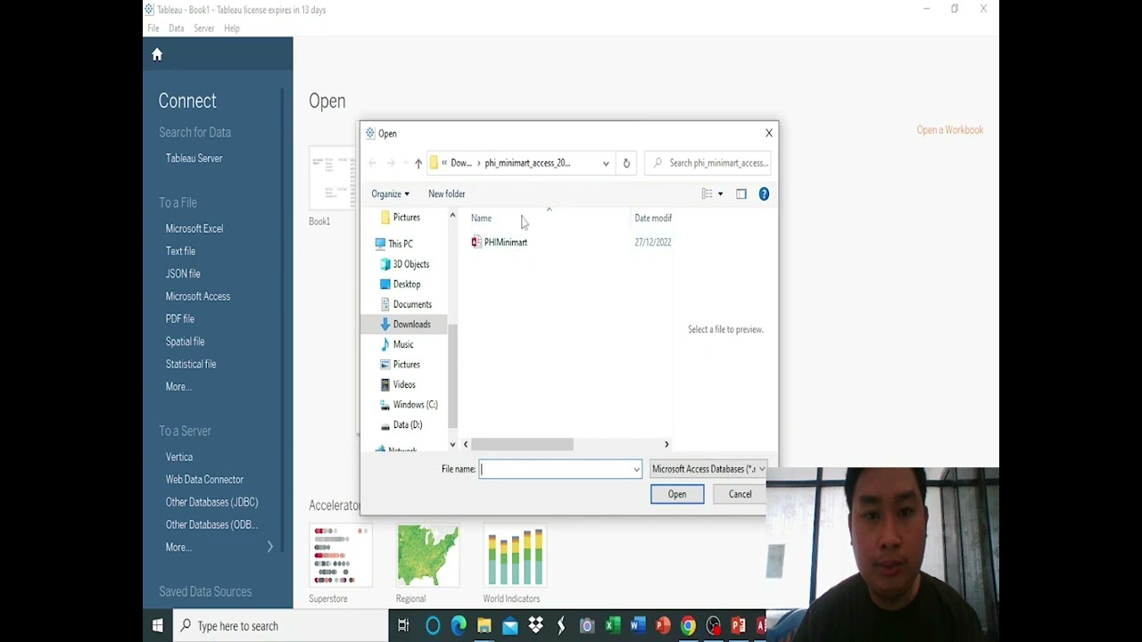Click the horizontal scrollbar in file list
The height and width of the screenshot is (642, 1142).
522,444
